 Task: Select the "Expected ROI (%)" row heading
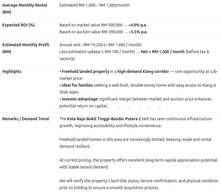[x=18, y=25]
